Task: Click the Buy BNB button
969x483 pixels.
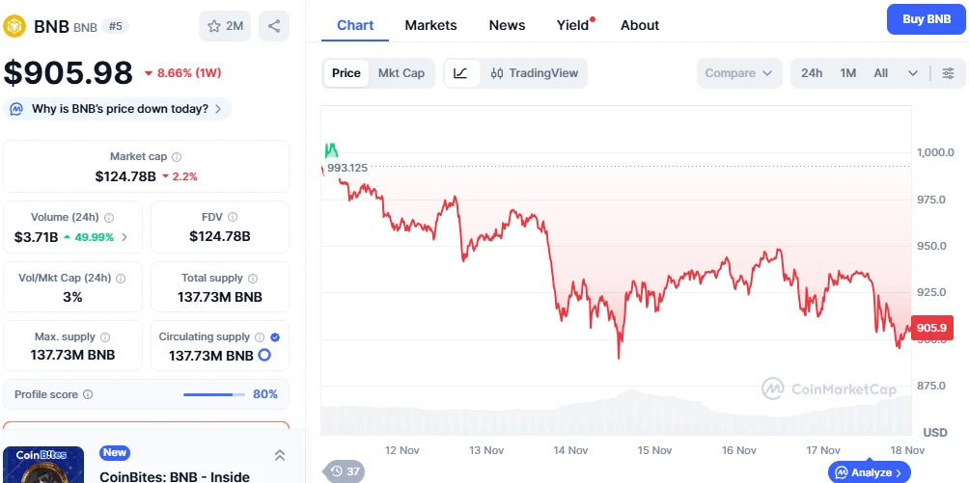Action: coord(926,19)
